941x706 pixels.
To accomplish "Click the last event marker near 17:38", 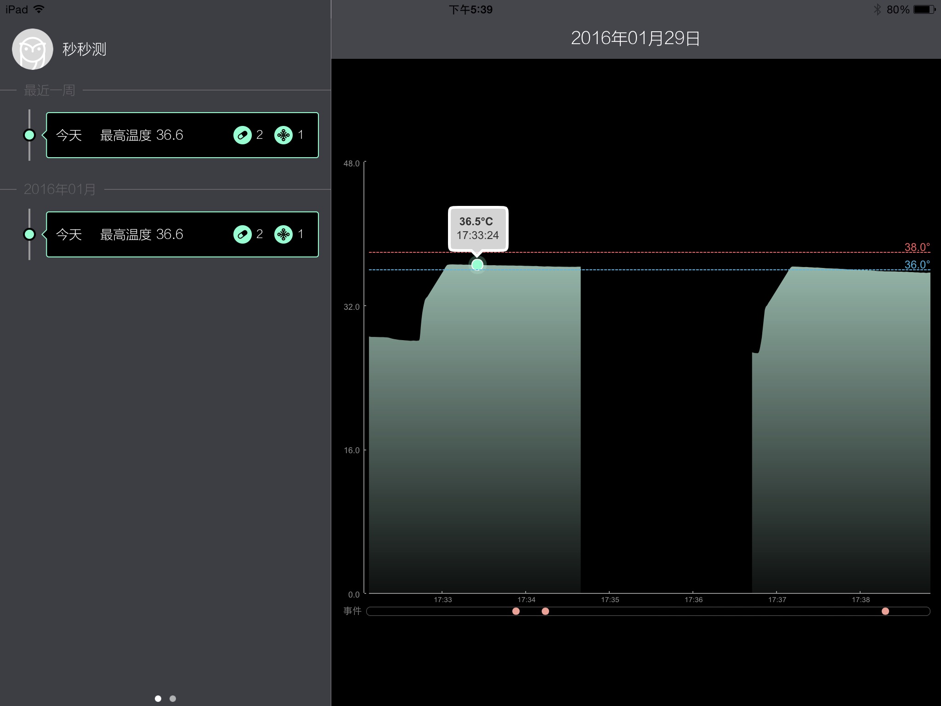I will (885, 611).
